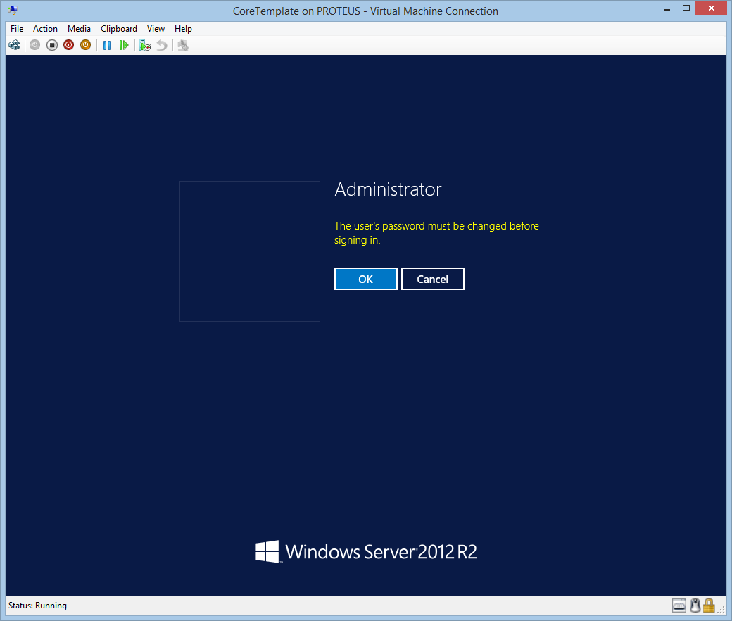Send Ctrl+Alt+Delete using the toolbar icon

coord(14,45)
